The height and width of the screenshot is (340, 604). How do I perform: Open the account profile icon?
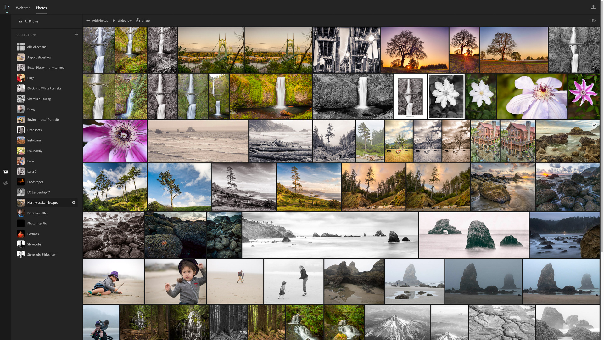pos(594,7)
